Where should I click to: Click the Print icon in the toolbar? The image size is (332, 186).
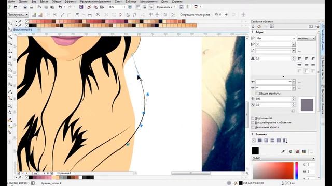coord(32,7)
